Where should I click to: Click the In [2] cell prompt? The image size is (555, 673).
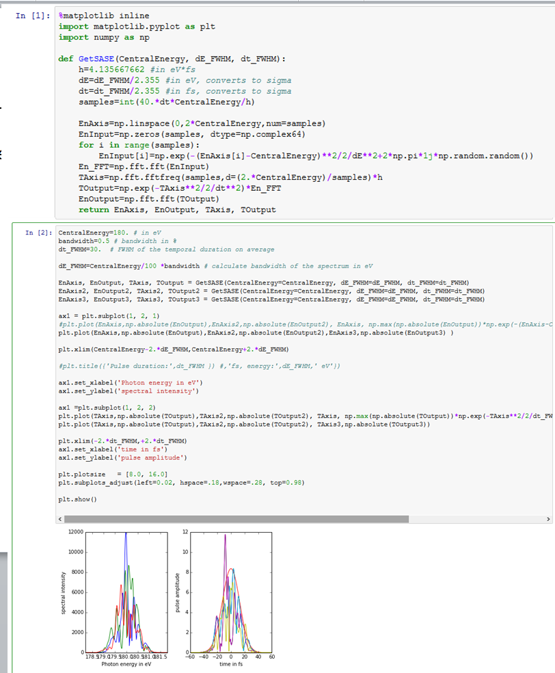click(38, 233)
